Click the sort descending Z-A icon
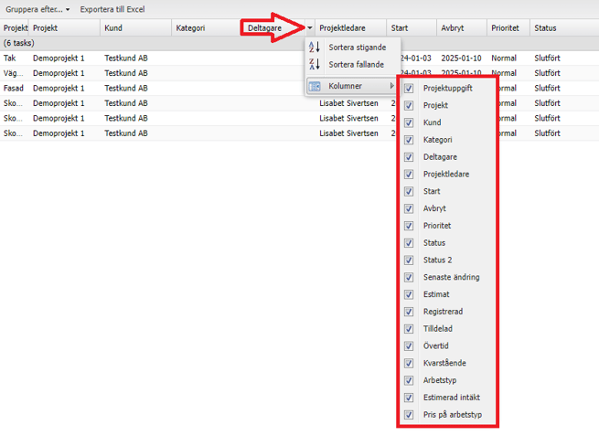This screenshot has width=599, height=446. [x=315, y=65]
